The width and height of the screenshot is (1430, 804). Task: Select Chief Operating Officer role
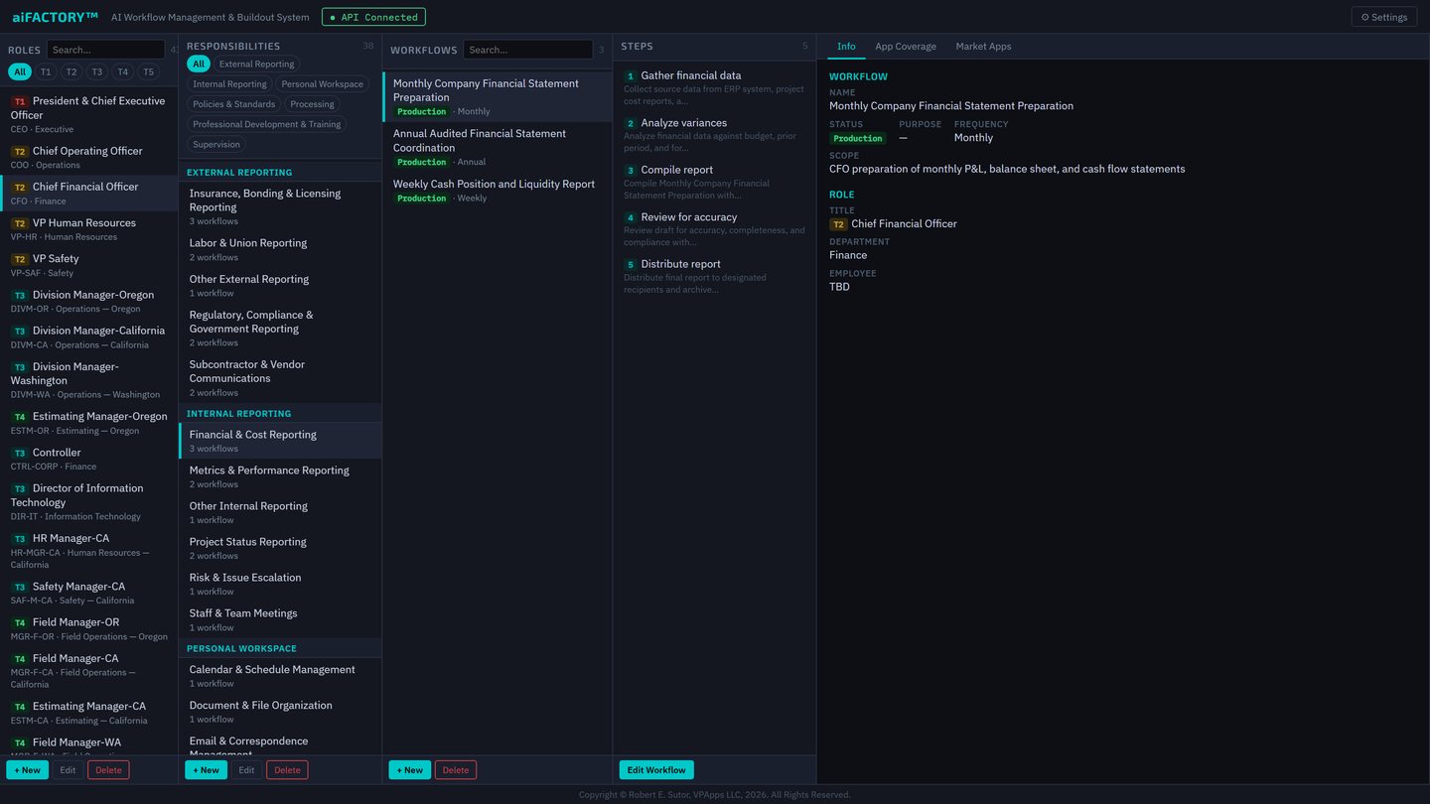tap(89, 157)
